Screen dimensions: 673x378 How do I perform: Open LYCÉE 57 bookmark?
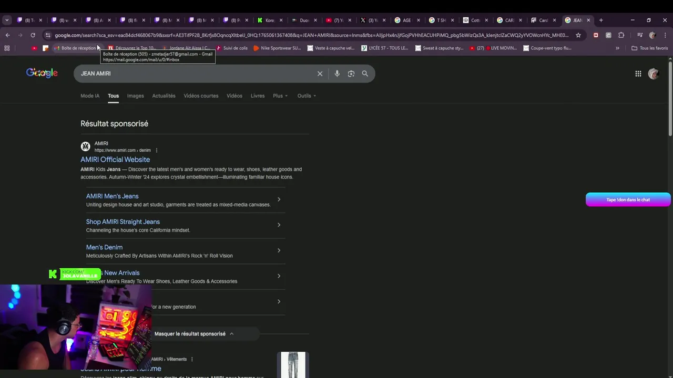385,48
